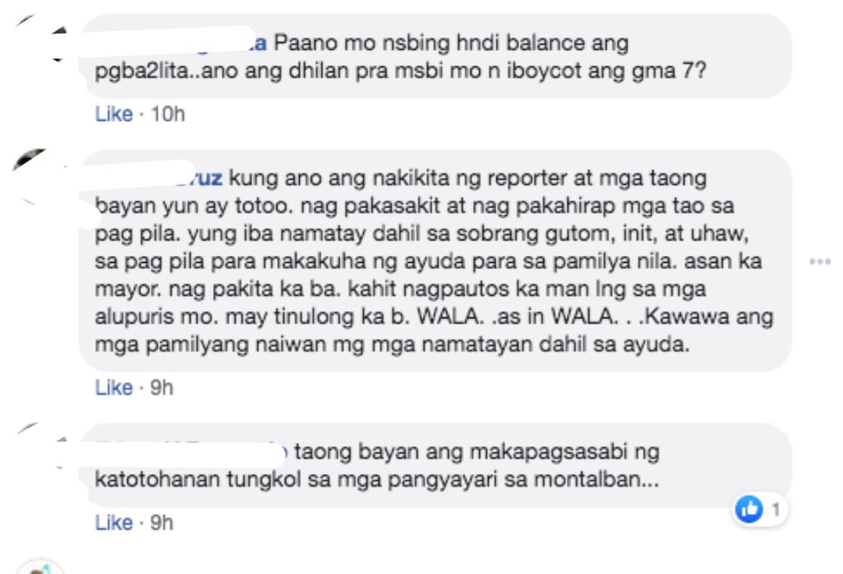Screen dimensions: 843x574
Task: Click the blue thumbs-up reaction icon
Action: 749,509
